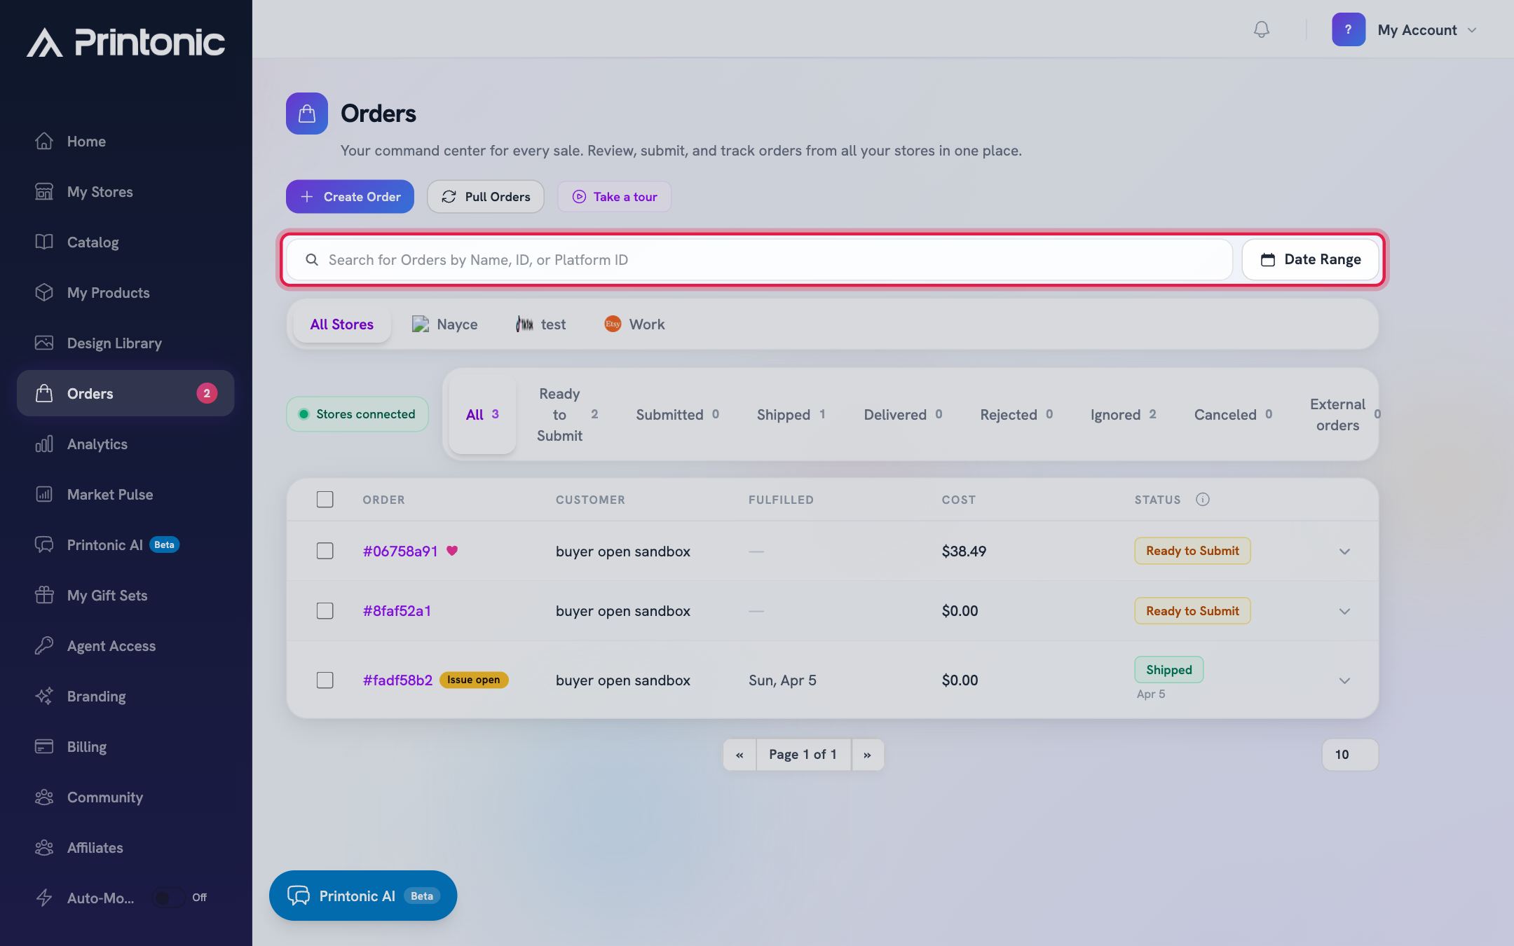Click the order search input field
The image size is (1514, 946).
759,260
